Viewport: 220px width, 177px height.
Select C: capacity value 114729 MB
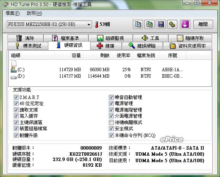pos(70,70)
